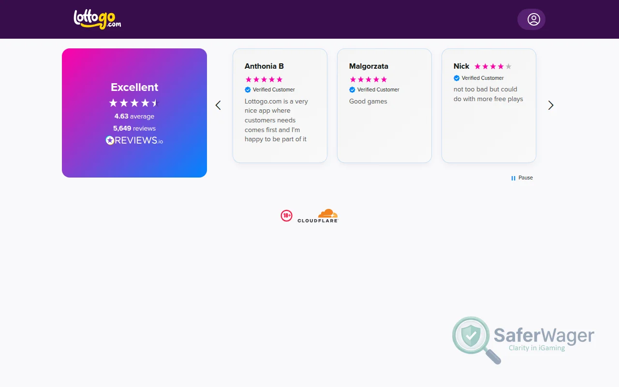This screenshot has width=619, height=387.
Task: Click the left carousel chevron arrow
Action: click(x=218, y=105)
